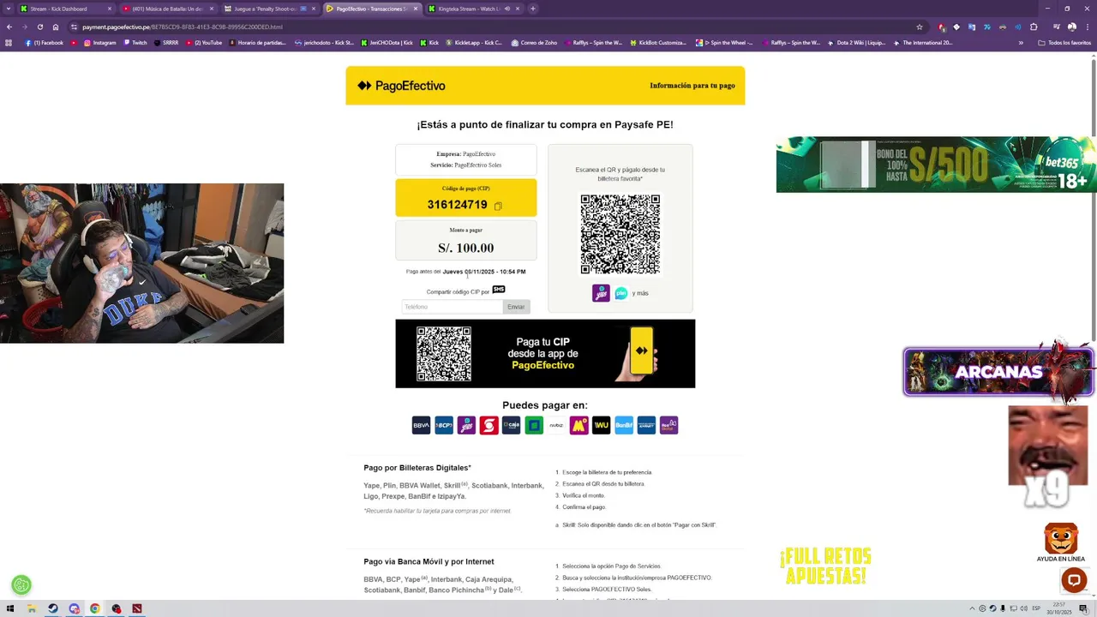The width and height of the screenshot is (1097, 617).
Task: Focus the Teléfono input field
Action: point(452,307)
